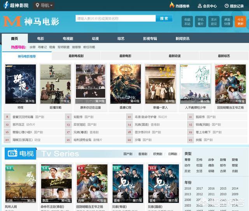Open TV poster 兄弟(国语) rated 10.0
This screenshot has height=211, width=249.
point(163,183)
